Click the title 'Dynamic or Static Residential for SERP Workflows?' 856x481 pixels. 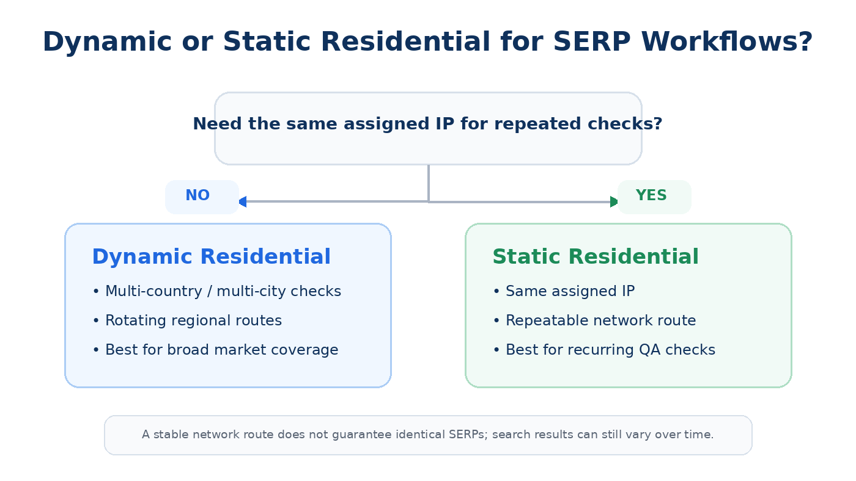pyautogui.click(x=427, y=42)
